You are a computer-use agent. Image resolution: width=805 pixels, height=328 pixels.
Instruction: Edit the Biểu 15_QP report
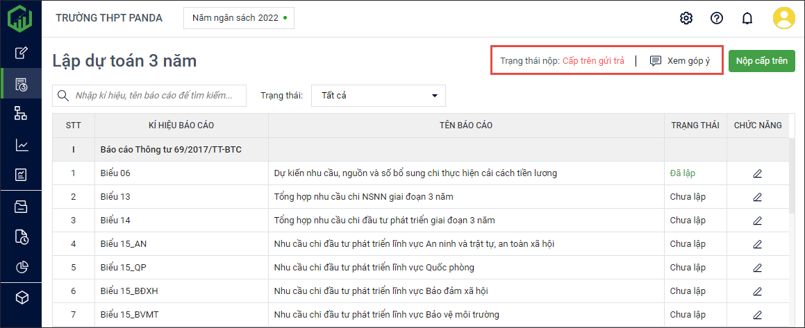click(757, 268)
